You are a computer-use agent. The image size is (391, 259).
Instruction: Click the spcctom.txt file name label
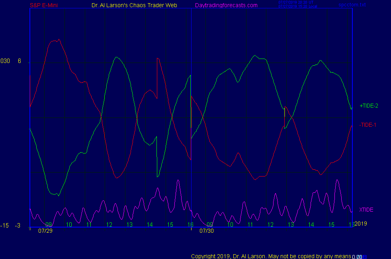(352, 4)
